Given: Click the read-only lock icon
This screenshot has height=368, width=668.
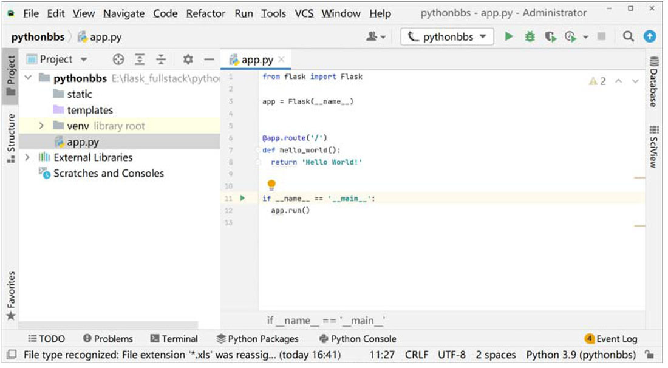Looking at the screenshot, I should (649, 355).
